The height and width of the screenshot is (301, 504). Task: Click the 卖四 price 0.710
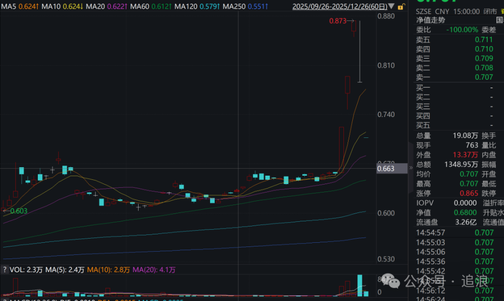pos(484,49)
